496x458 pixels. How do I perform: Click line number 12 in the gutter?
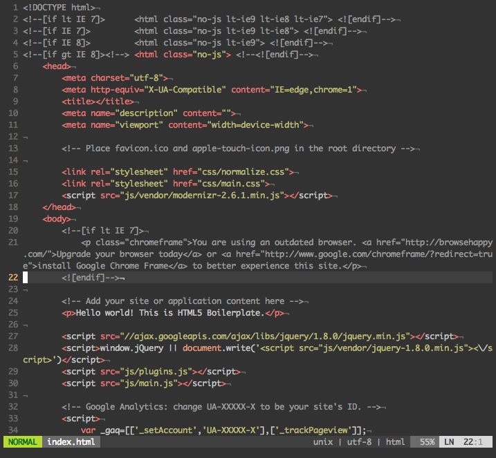(13, 137)
